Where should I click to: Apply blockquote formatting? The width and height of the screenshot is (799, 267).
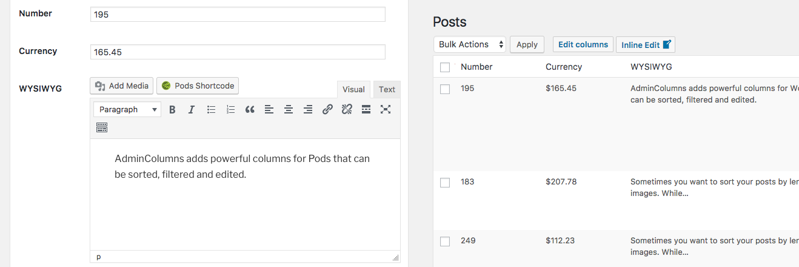click(250, 110)
